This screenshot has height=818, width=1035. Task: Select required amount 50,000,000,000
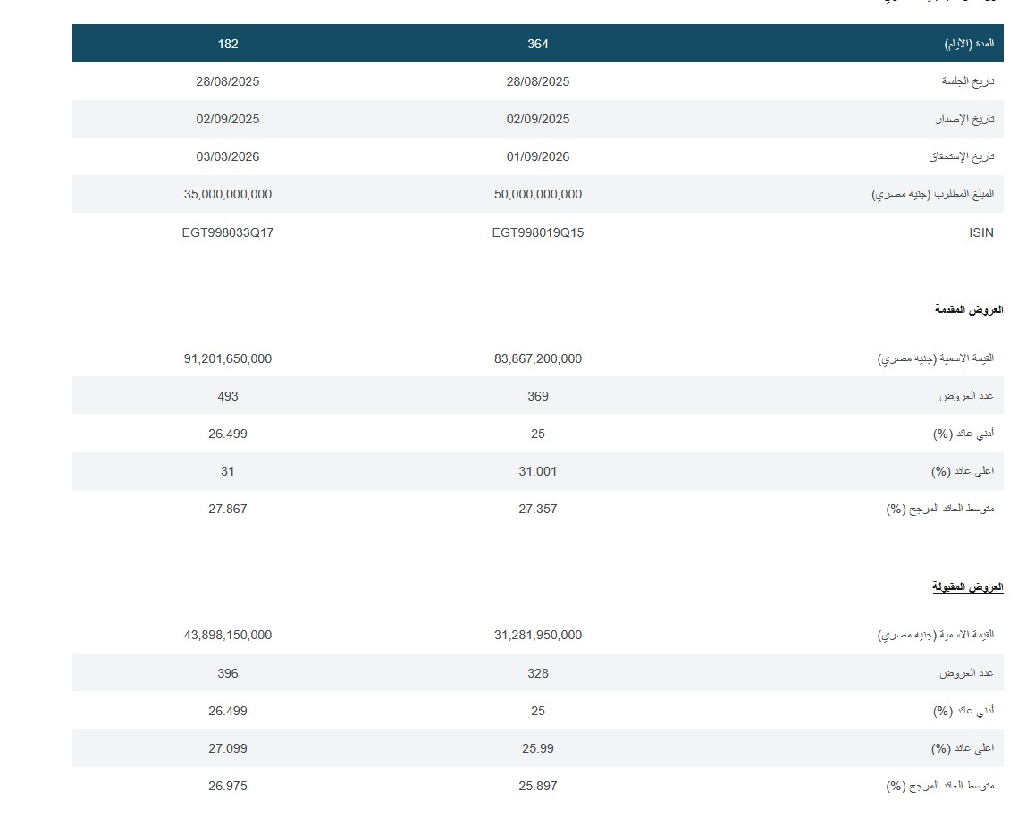(538, 194)
